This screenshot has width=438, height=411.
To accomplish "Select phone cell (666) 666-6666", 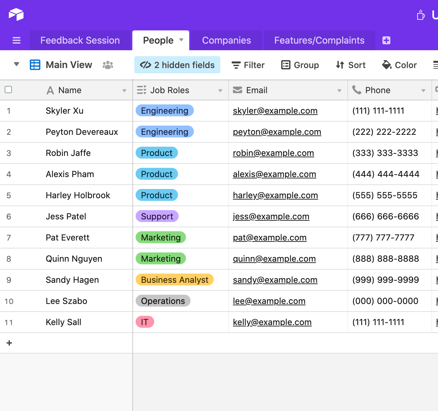I will point(390,216).
